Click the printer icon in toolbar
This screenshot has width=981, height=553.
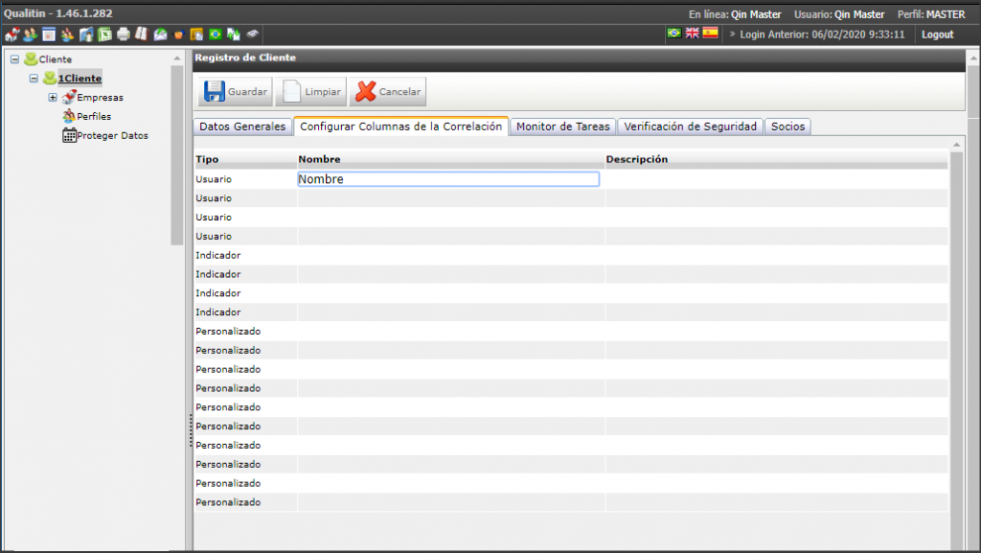tap(124, 35)
